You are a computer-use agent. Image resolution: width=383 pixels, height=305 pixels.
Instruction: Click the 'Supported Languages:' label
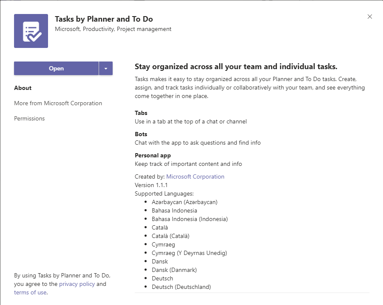[x=164, y=193]
